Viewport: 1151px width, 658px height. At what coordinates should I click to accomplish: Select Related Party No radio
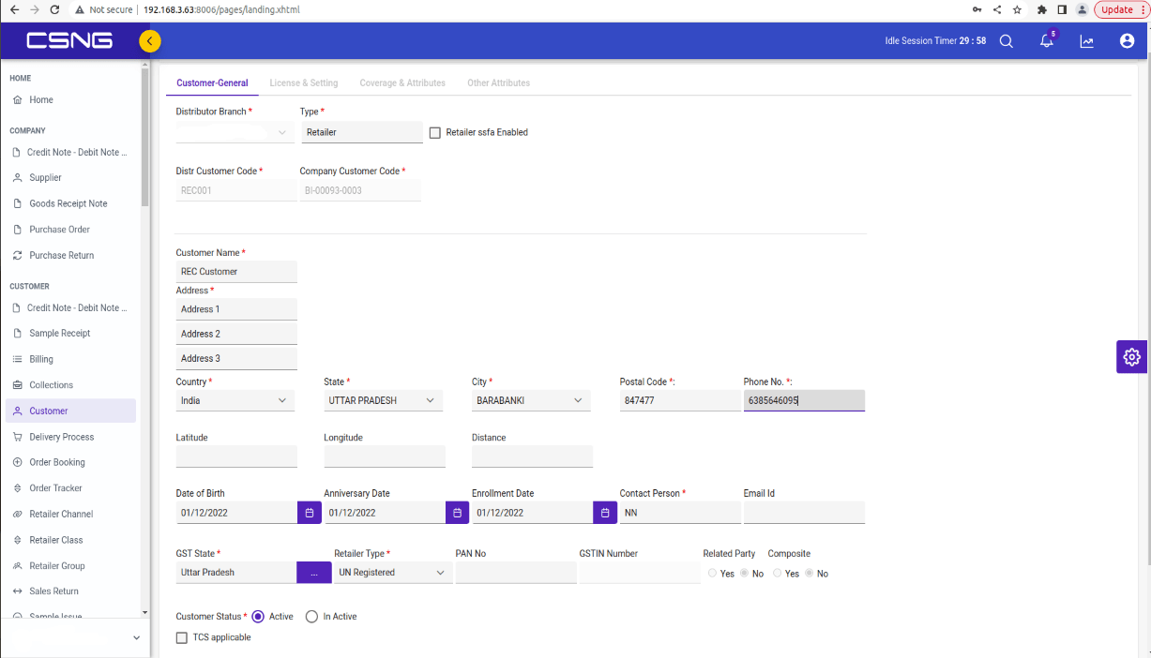(x=744, y=574)
